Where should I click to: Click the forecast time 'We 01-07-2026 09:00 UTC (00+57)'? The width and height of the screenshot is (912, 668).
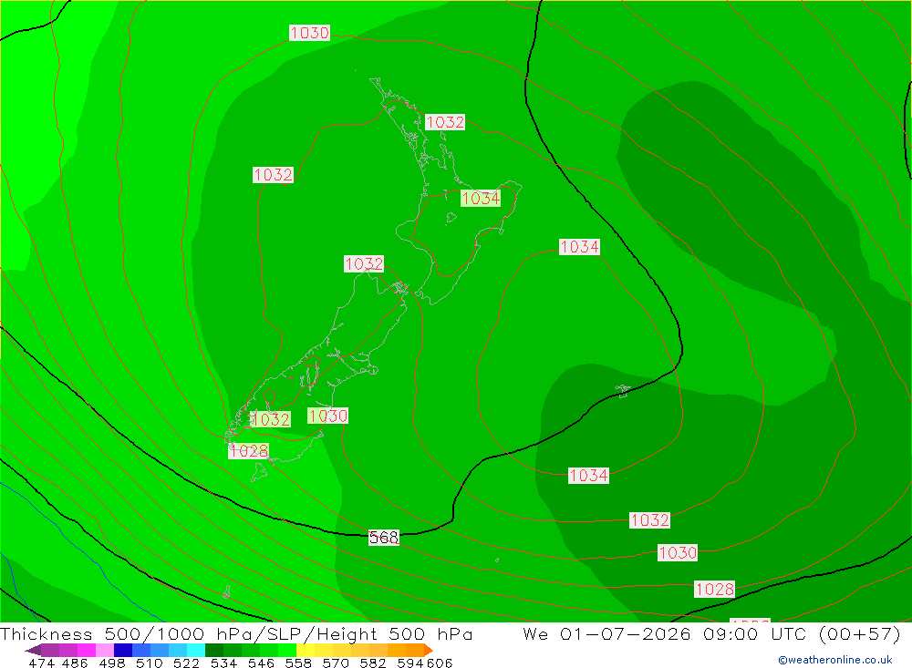click(711, 633)
